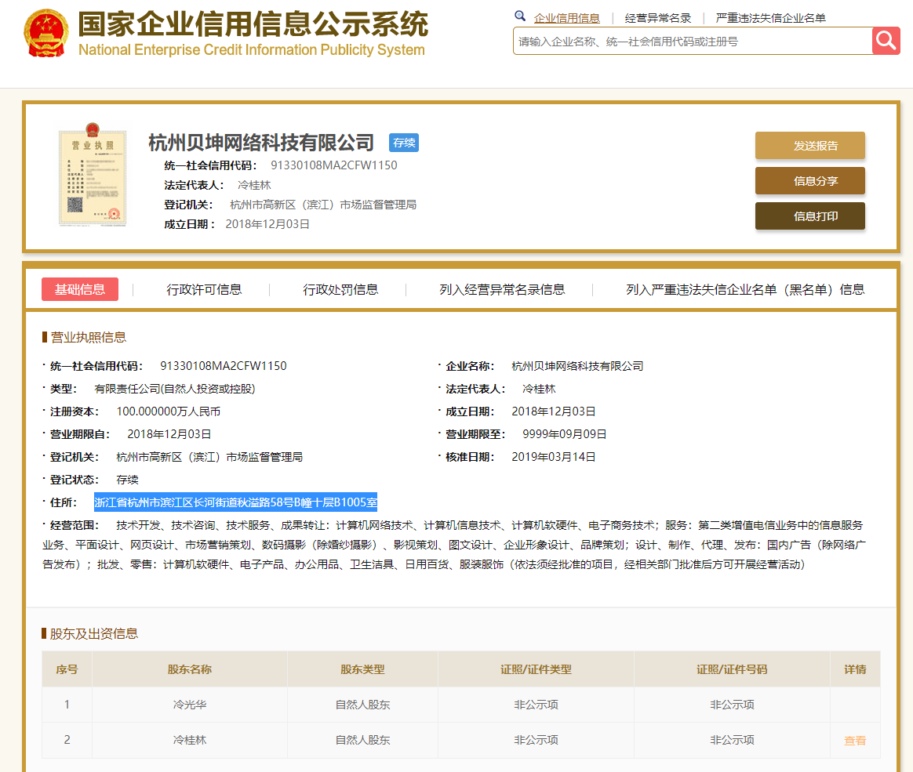Click the 信息分享 button
This screenshot has height=772, width=913.
[x=809, y=181]
